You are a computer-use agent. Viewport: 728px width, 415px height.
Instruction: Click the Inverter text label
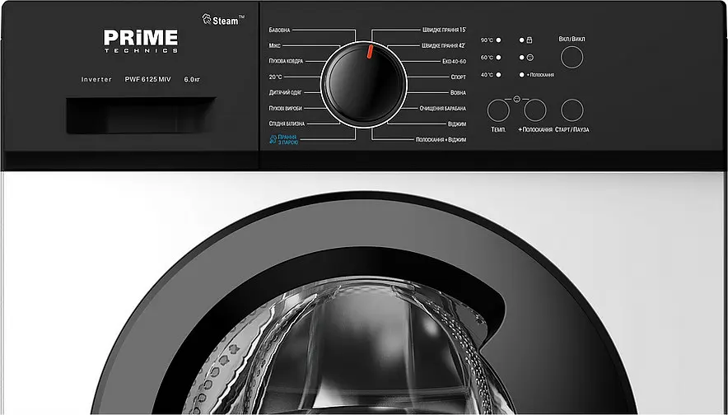click(x=96, y=79)
